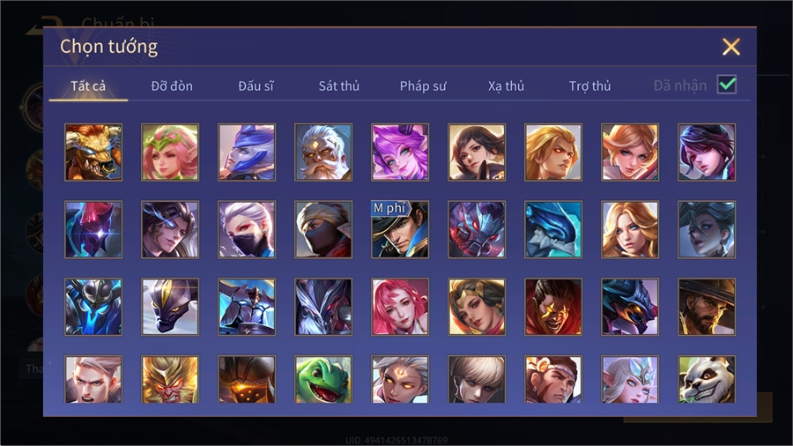The width and height of the screenshot is (793, 446).
Task: Pick the hero marked 'M phí'
Action: click(400, 229)
